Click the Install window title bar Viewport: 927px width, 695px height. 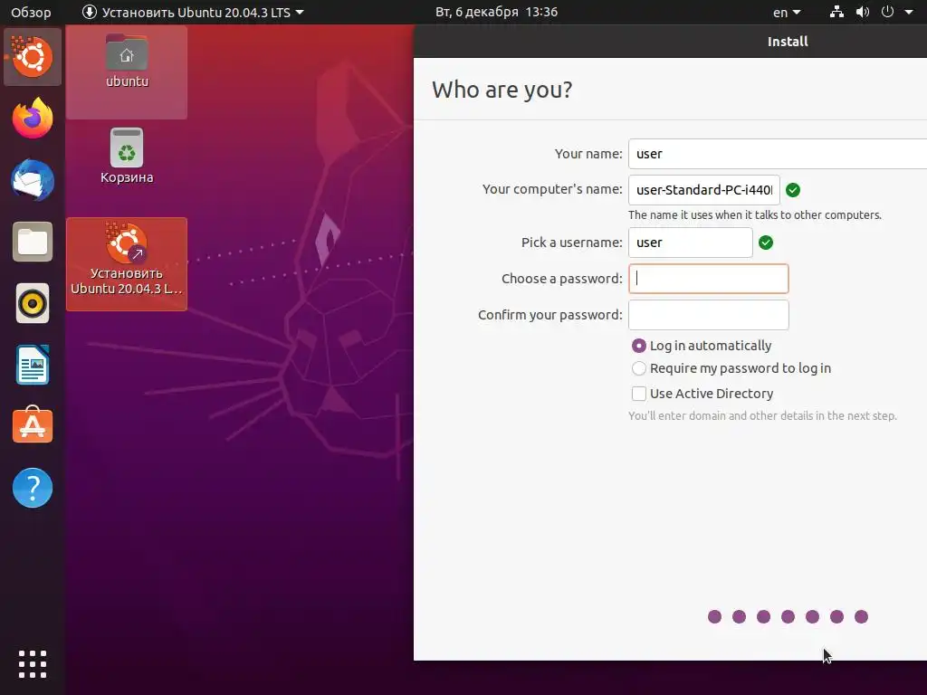click(x=670, y=42)
